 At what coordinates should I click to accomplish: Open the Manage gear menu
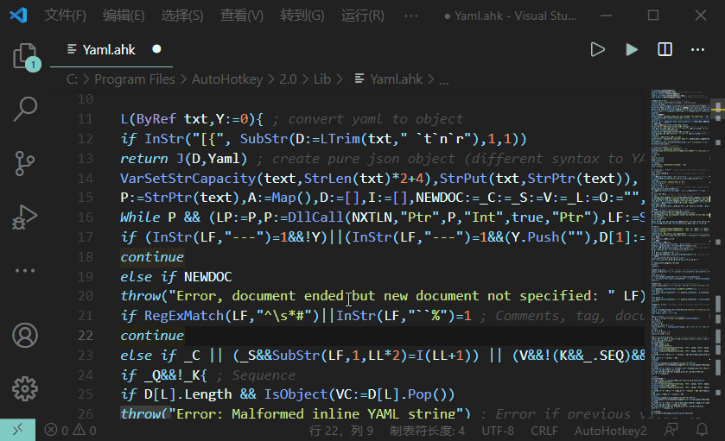click(25, 389)
